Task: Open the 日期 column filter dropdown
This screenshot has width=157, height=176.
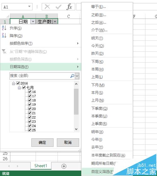Action: [33, 21]
